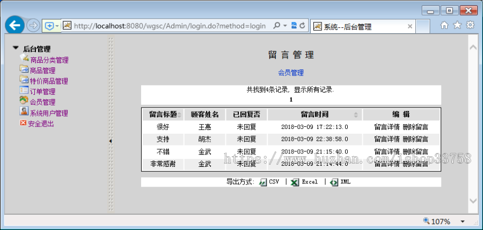Sort by the 留言时间 column header
Image resolution: width=483 pixels, height=230 pixels.
coord(315,114)
